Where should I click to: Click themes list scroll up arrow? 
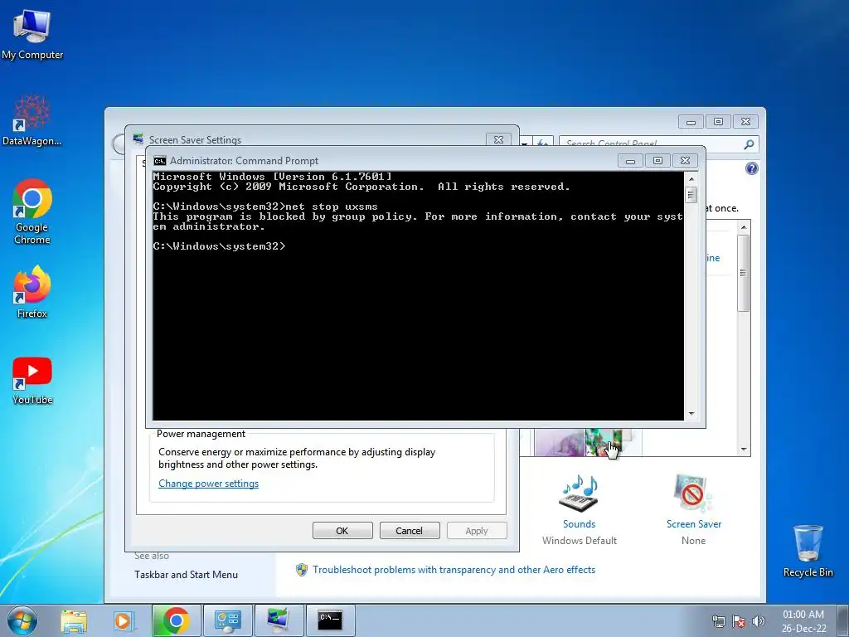[x=744, y=227]
